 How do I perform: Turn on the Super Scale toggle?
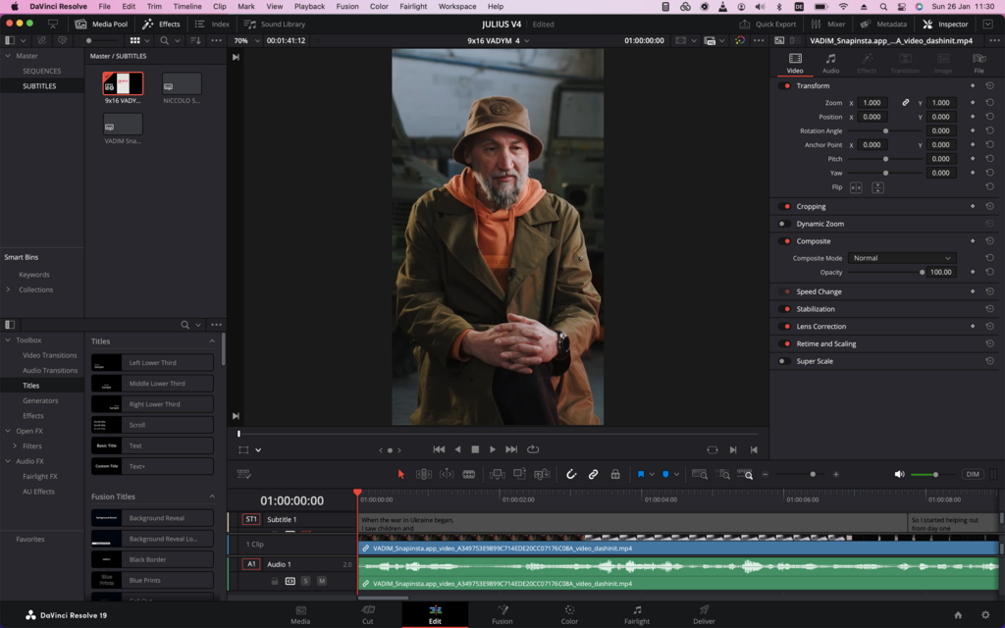click(784, 361)
